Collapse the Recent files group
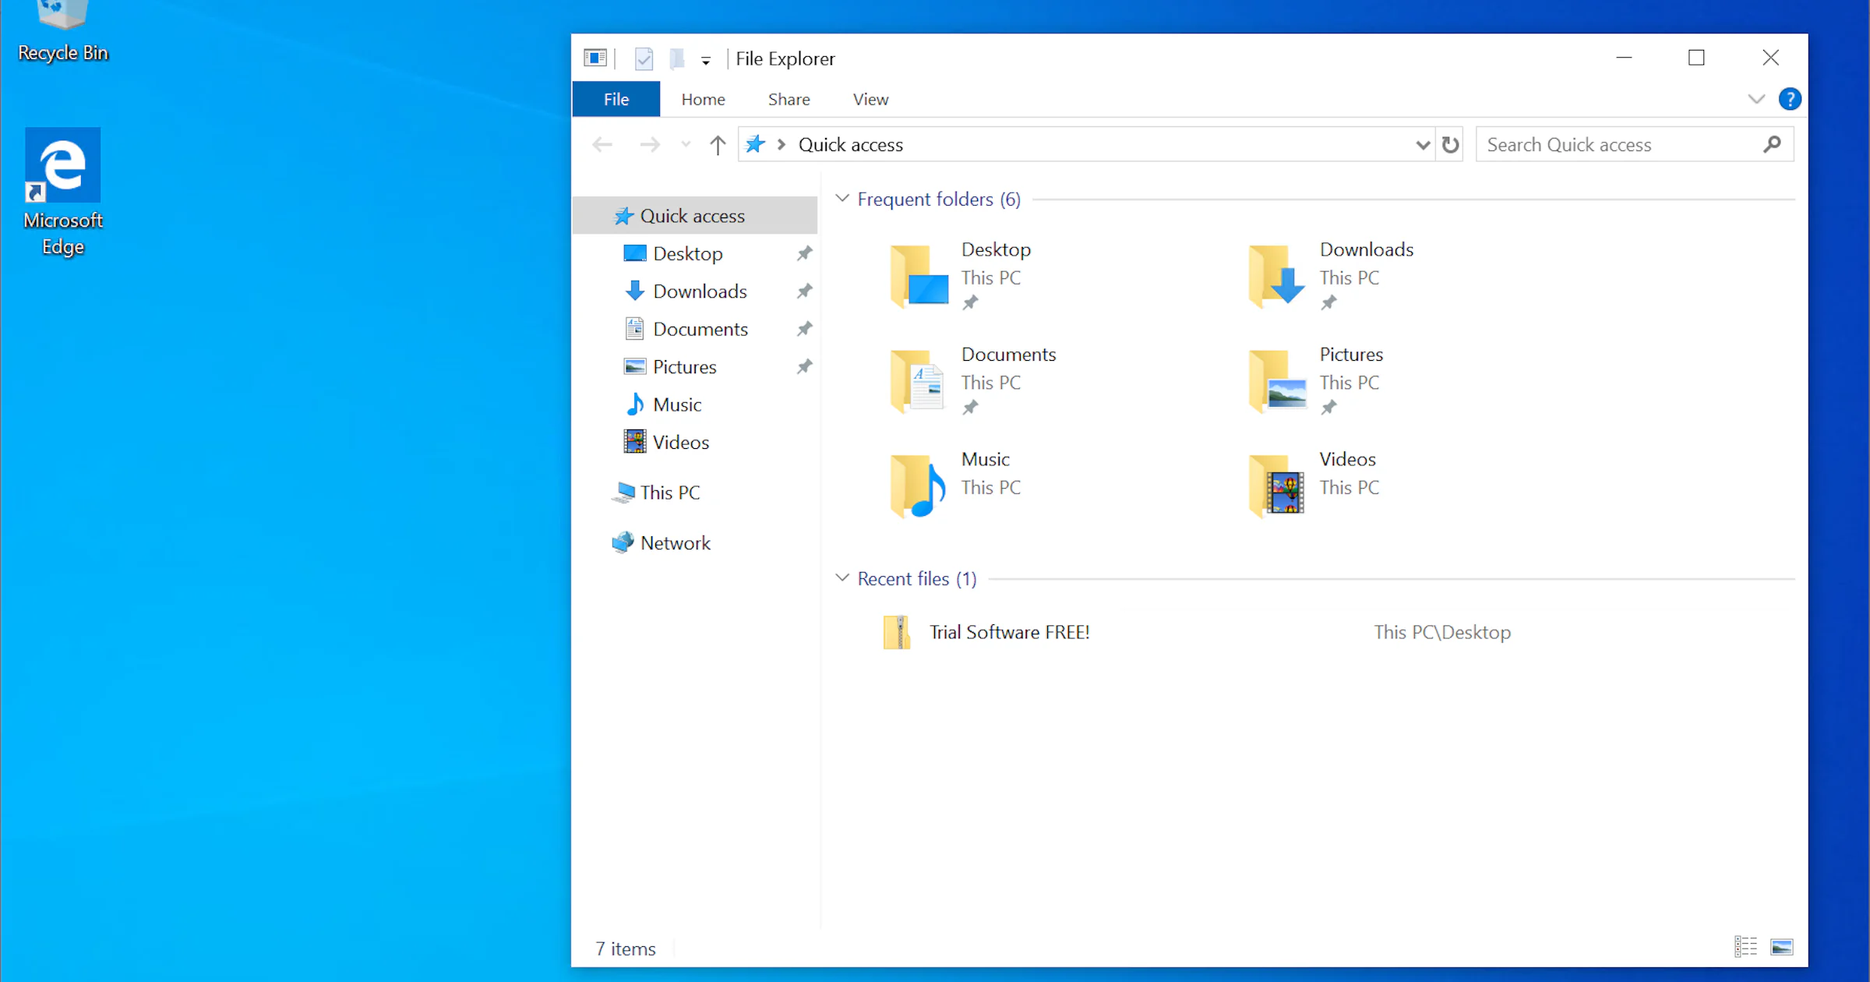The height and width of the screenshot is (982, 1870). click(x=841, y=578)
